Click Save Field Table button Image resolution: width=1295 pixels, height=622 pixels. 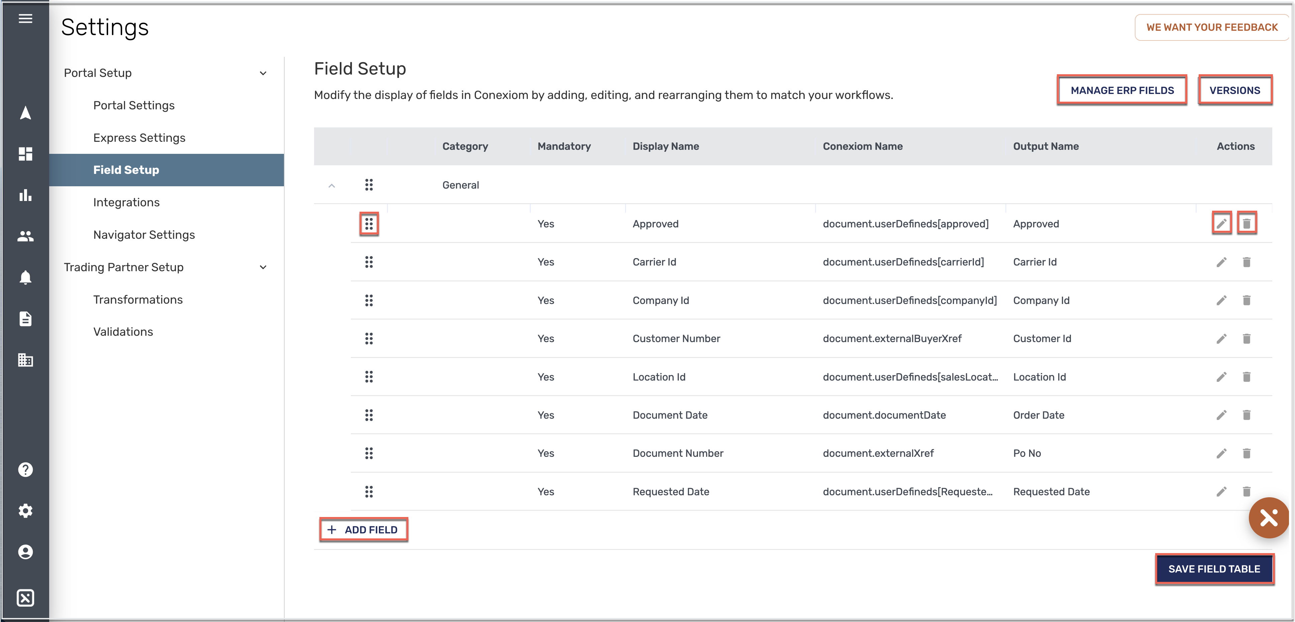(x=1213, y=569)
